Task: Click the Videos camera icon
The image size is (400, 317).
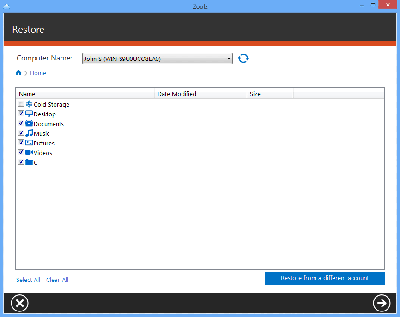Action: (29, 153)
